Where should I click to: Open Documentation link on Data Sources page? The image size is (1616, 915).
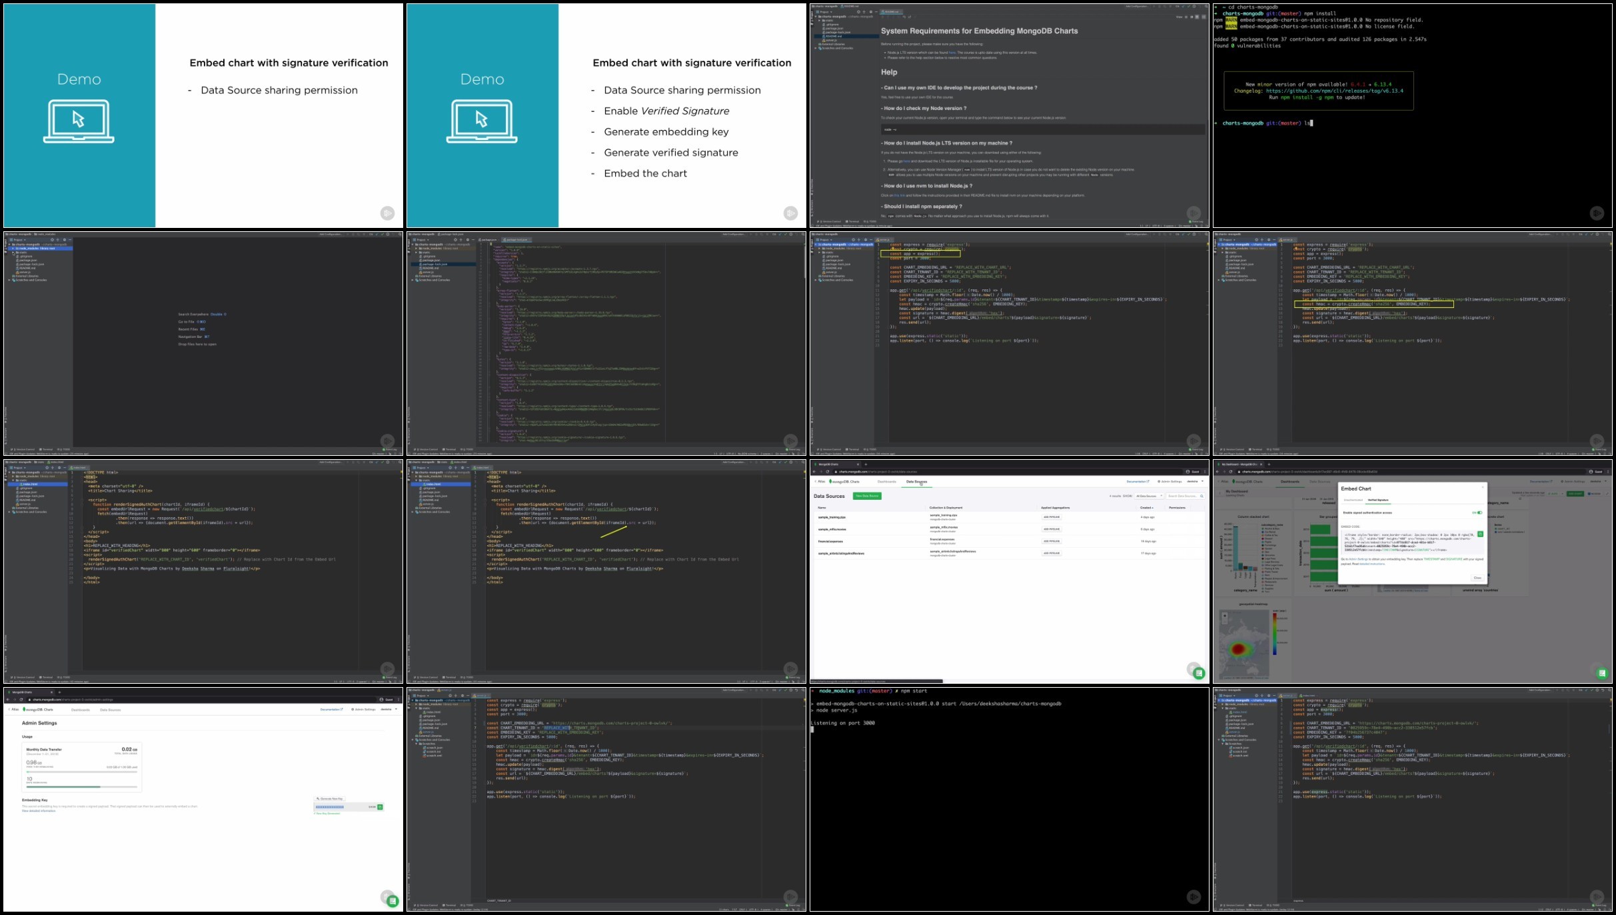pos(1138,481)
